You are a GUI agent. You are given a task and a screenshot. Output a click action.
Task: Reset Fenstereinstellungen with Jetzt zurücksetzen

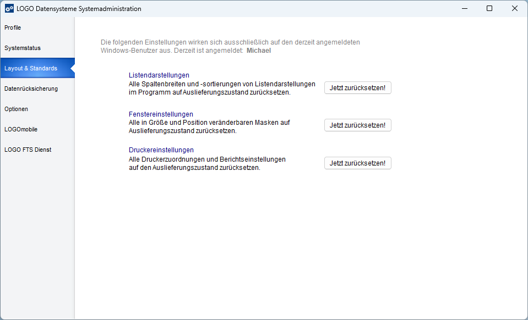(358, 125)
